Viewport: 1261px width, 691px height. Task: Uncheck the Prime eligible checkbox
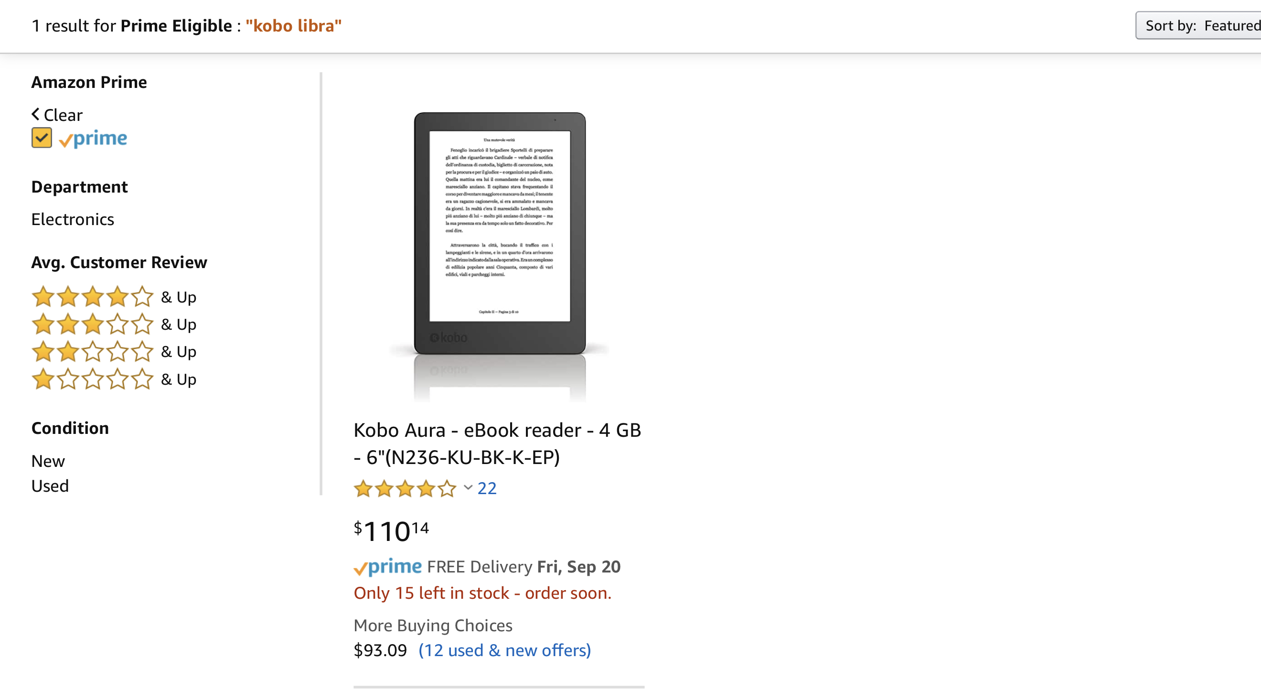(42, 138)
